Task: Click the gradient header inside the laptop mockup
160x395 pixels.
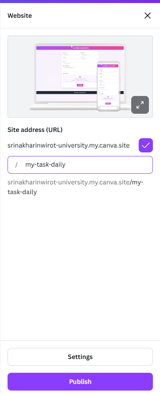Action: point(80,48)
